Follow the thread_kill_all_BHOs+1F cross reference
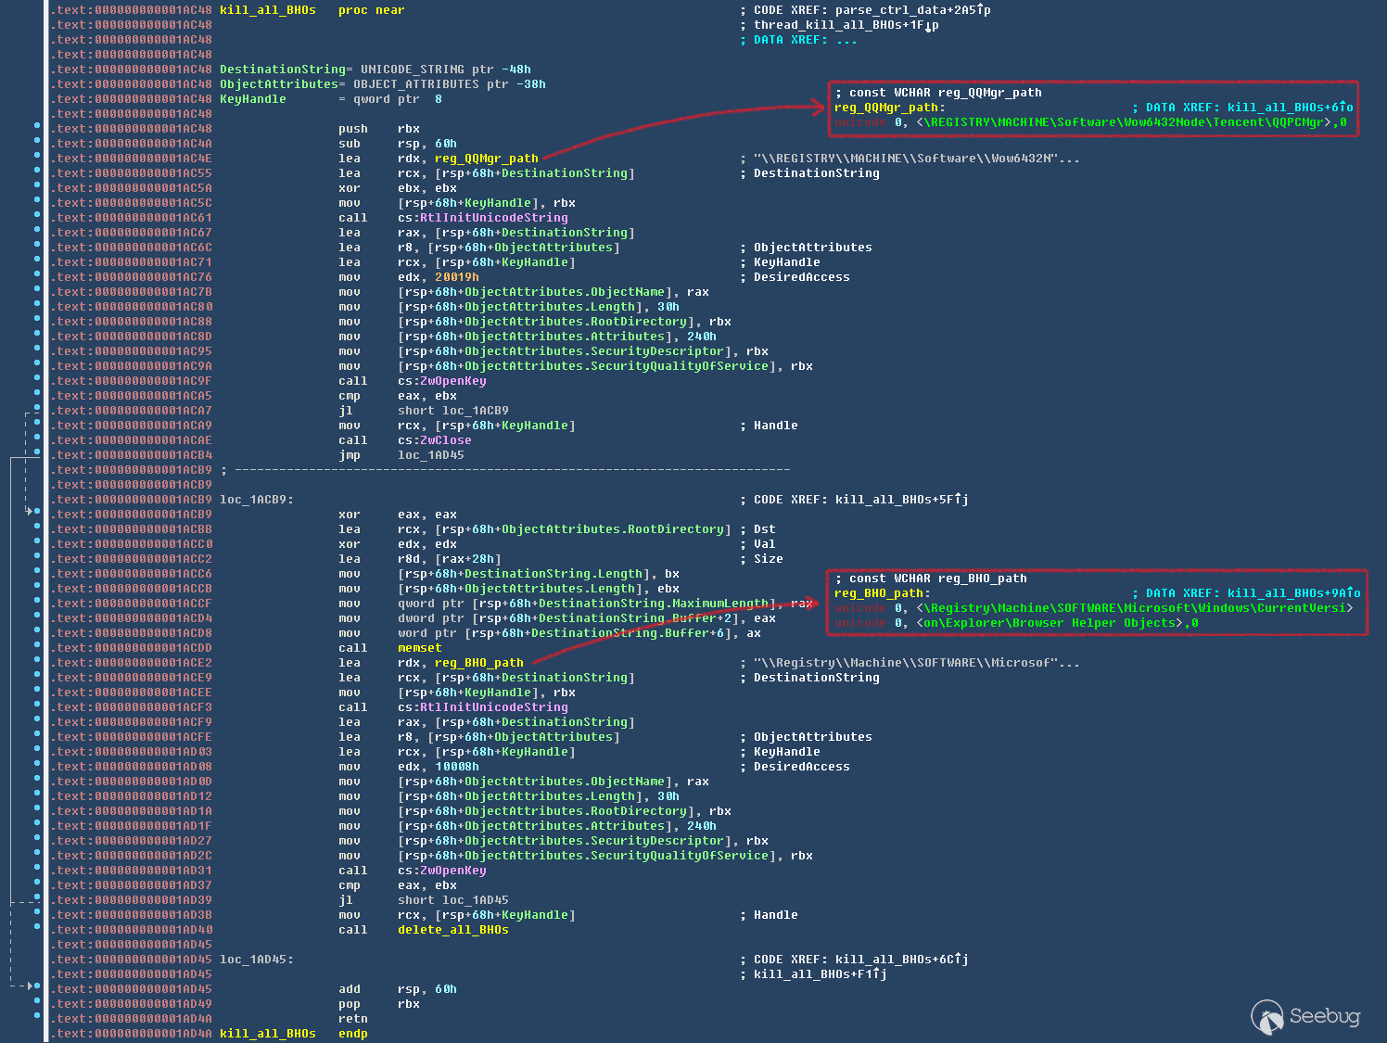Viewport: 1387px width, 1043px height. (846, 25)
